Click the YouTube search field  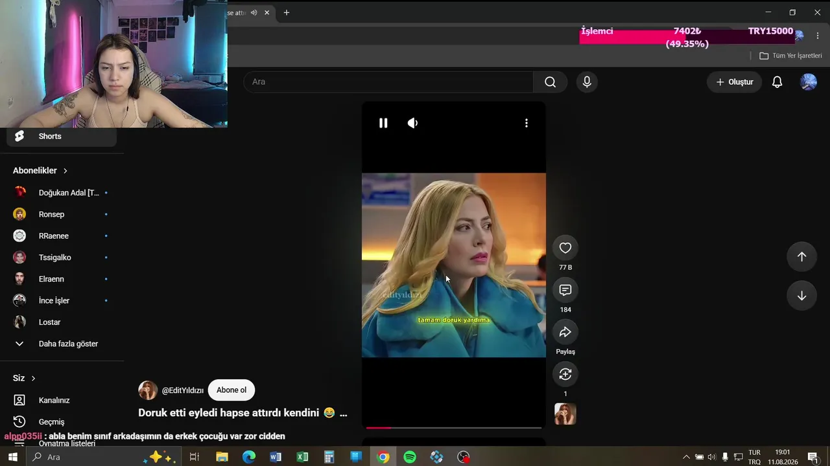(388, 82)
